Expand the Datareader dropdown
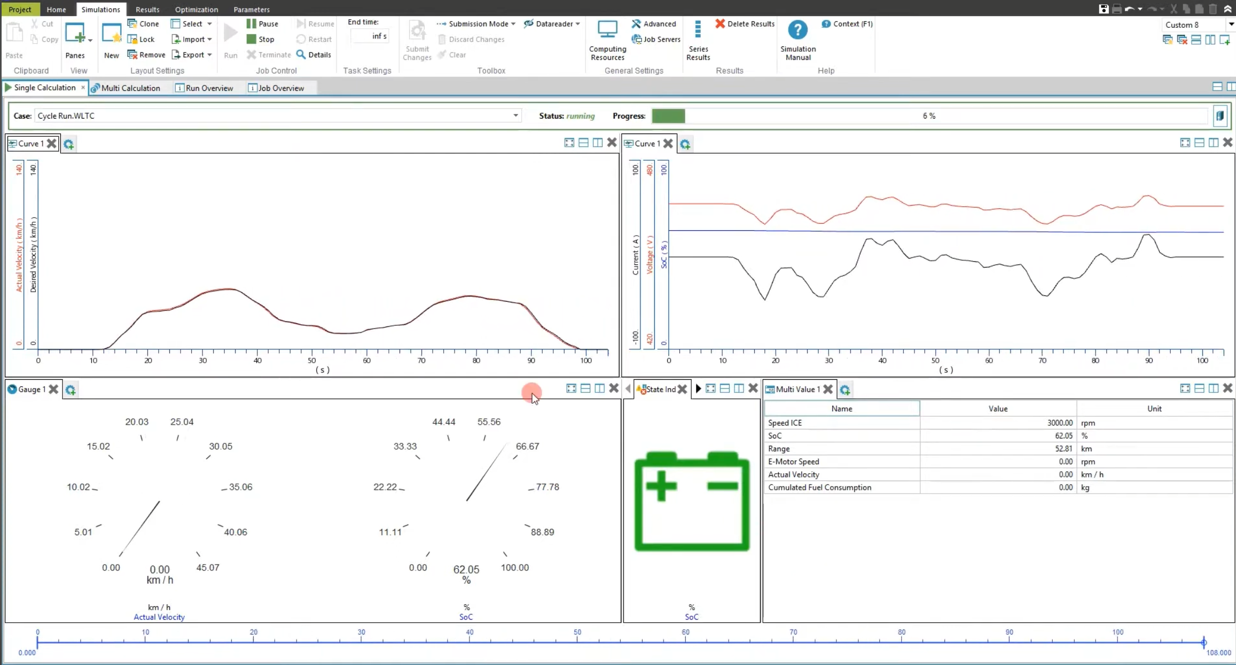Screen dimensions: 1236x665 pos(577,24)
